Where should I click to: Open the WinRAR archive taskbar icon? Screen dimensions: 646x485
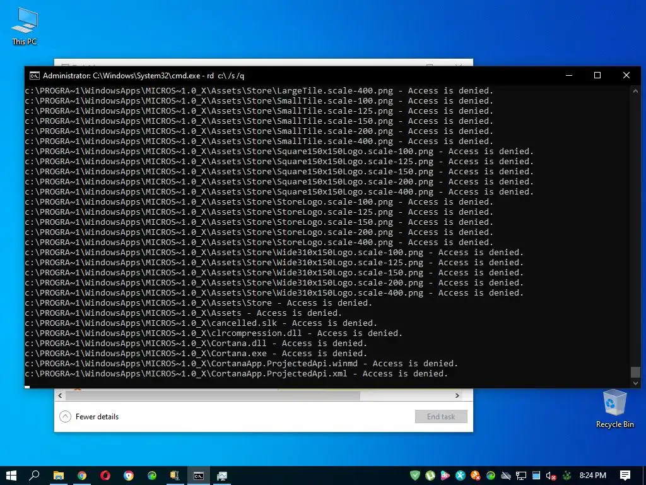tap(175, 476)
